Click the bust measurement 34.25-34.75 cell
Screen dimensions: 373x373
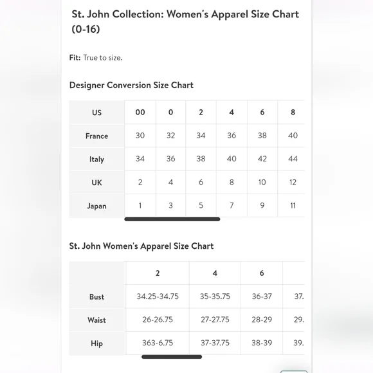click(158, 296)
